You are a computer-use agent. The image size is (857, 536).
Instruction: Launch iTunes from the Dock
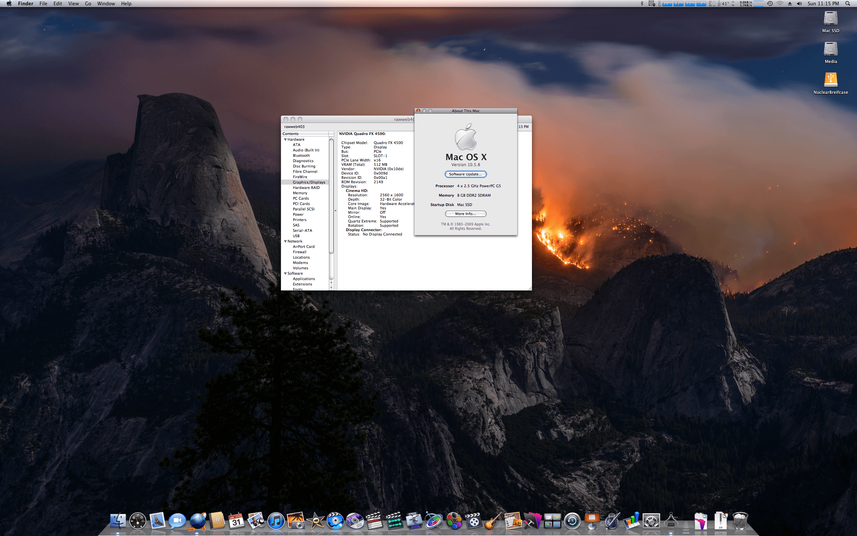pyautogui.click(x=276, y=521)
